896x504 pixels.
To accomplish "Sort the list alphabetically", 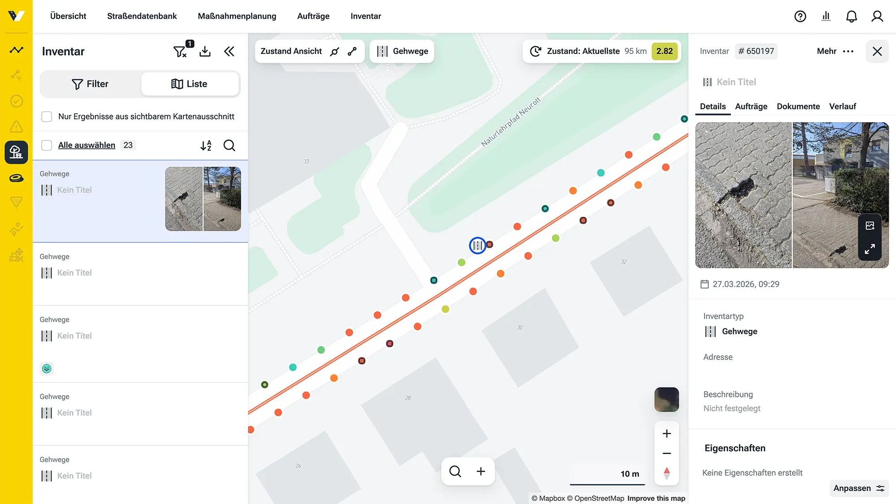I will pyautogui.click(x=206, y=145).
